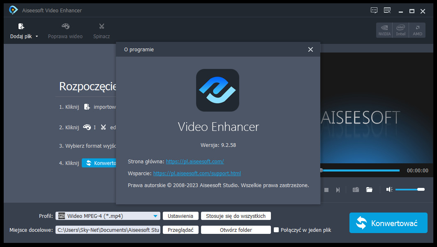Click the 00:00:00 time readout
This screenshot has width=437, height=247.
click(x=418, y=171)
